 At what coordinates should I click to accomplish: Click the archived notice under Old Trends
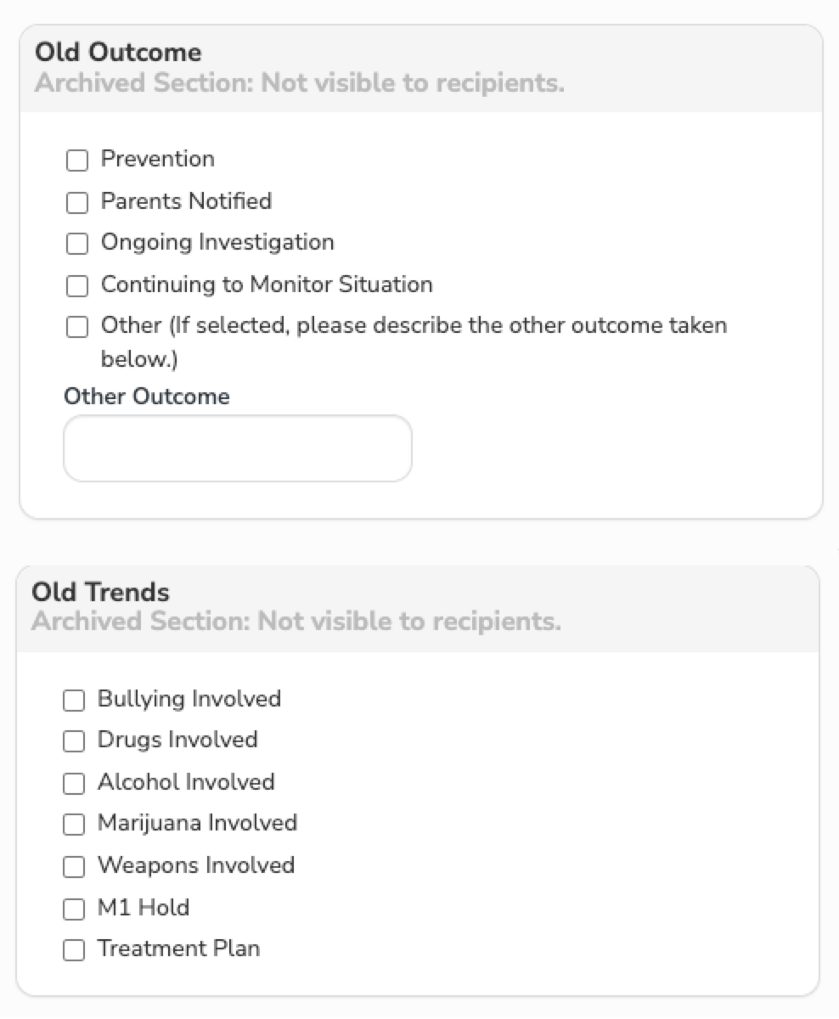[x=296, y=622]
